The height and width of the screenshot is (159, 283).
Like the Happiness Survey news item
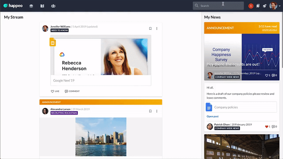point(267,75)
